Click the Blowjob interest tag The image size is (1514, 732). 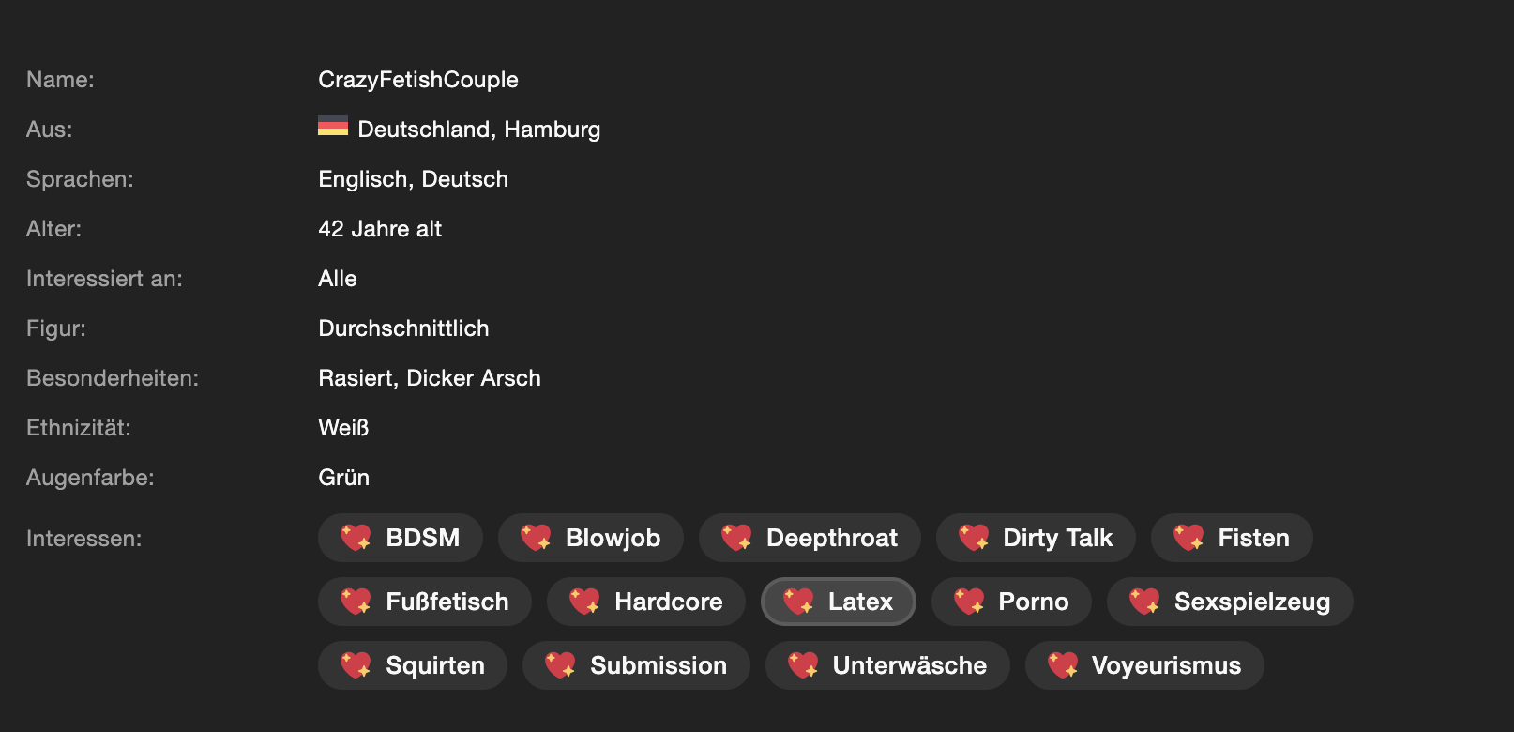591,538
